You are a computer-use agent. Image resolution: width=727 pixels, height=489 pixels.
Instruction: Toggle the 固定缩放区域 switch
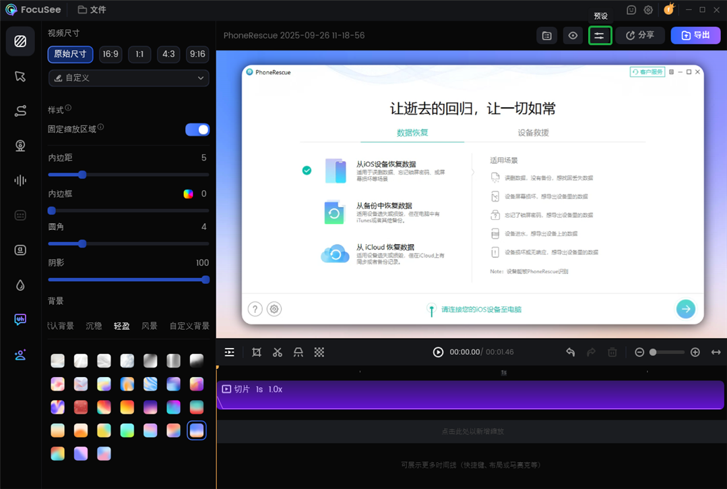[x=197, y=130]
